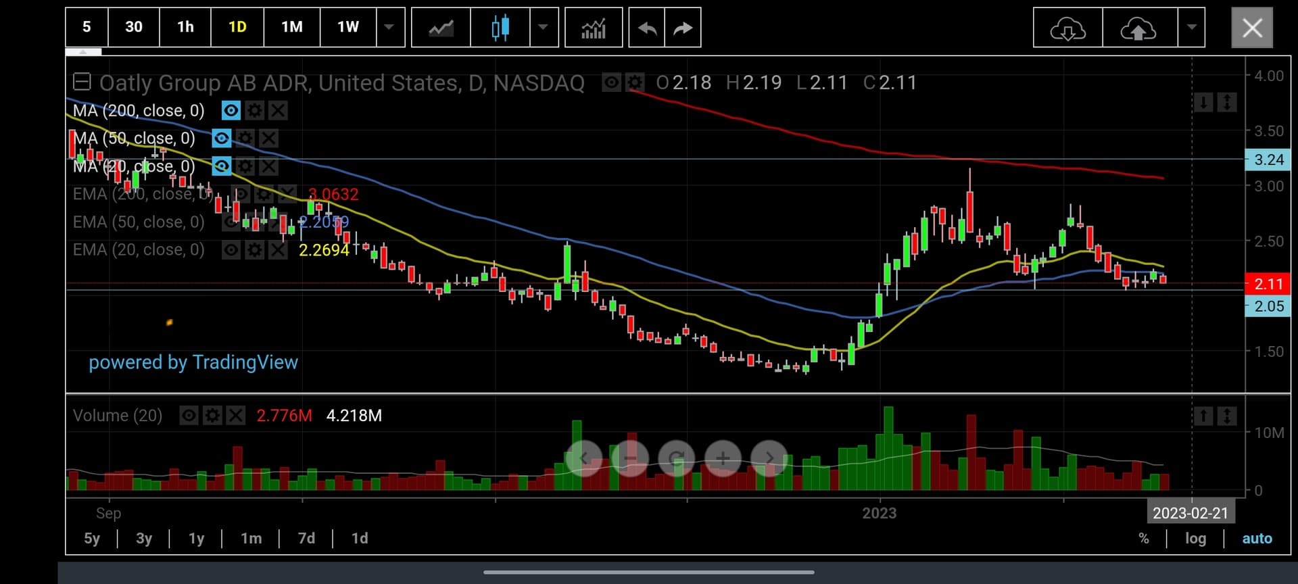Set the date range to 1y

pos(196,538)
